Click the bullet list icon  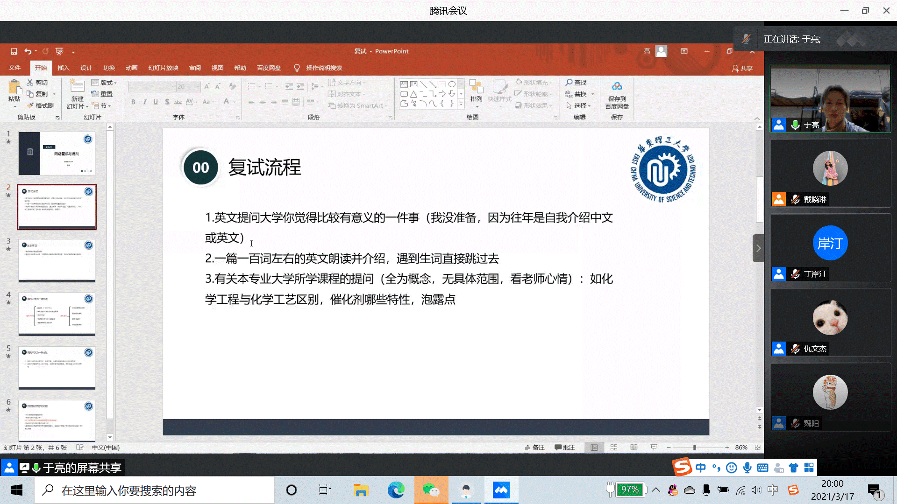click(251, 86)
